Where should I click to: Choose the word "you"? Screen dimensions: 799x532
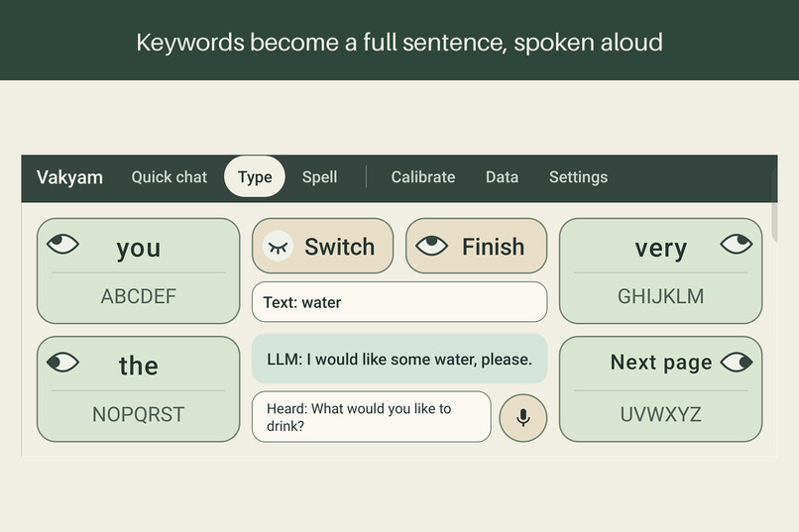pos(139,248)
